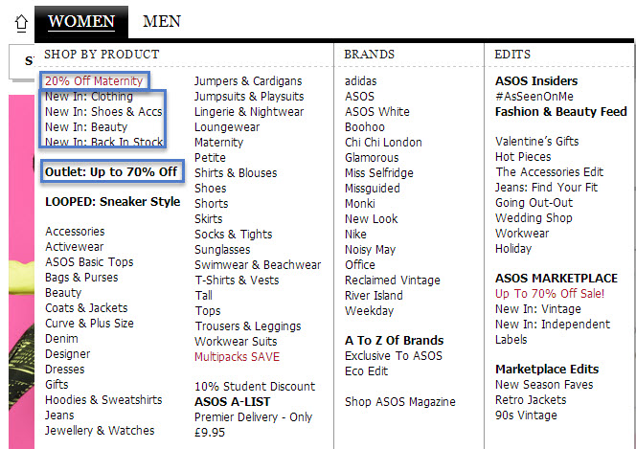Viewport: 636px width, 449px height.
Task: Open the Gifts category
Action: coord(57,385)
